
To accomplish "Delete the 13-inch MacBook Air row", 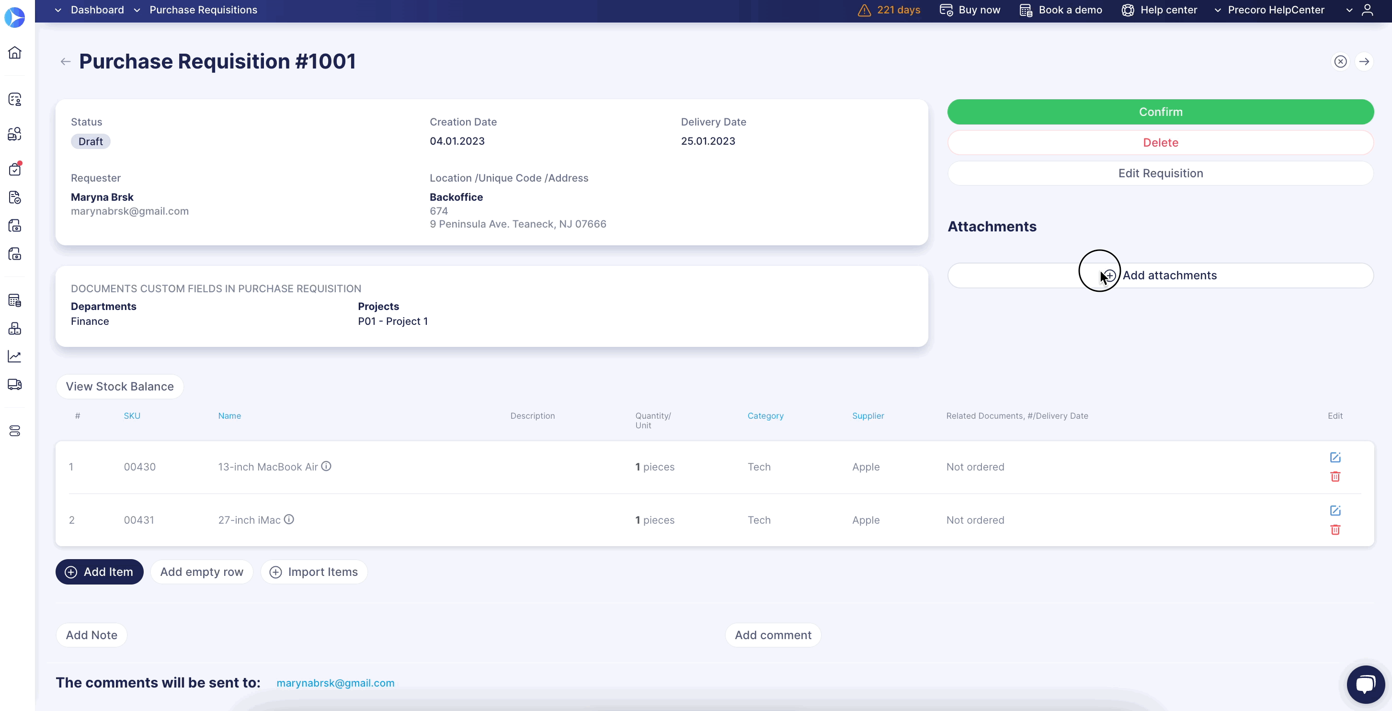I will pyautogui.click(x=1335, y=476).
